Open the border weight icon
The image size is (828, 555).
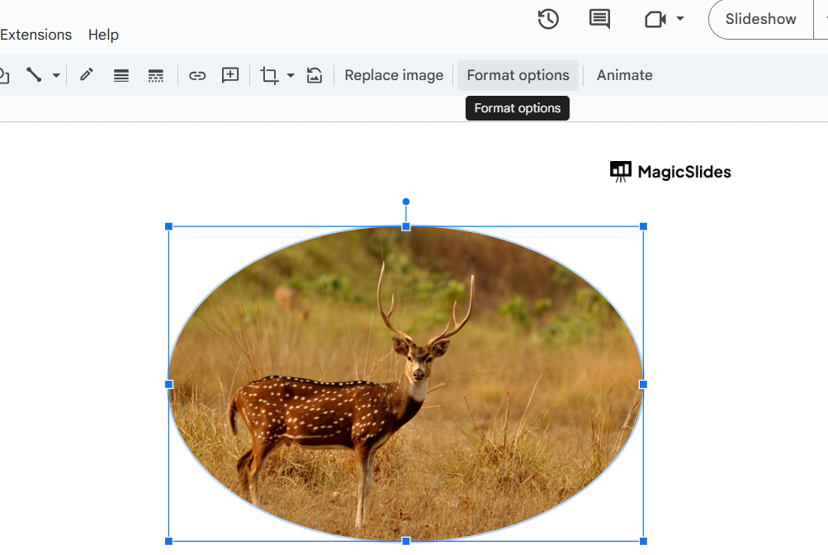(121, 74)
